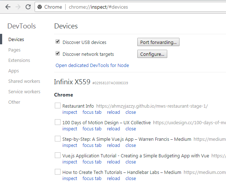The width and height of the screenshot is (226, 184).
Task: Tick the checkbox for Step-by-Step Vue.js App
Action: 58,139
